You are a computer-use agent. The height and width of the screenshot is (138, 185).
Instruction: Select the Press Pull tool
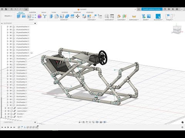(51, 16)
